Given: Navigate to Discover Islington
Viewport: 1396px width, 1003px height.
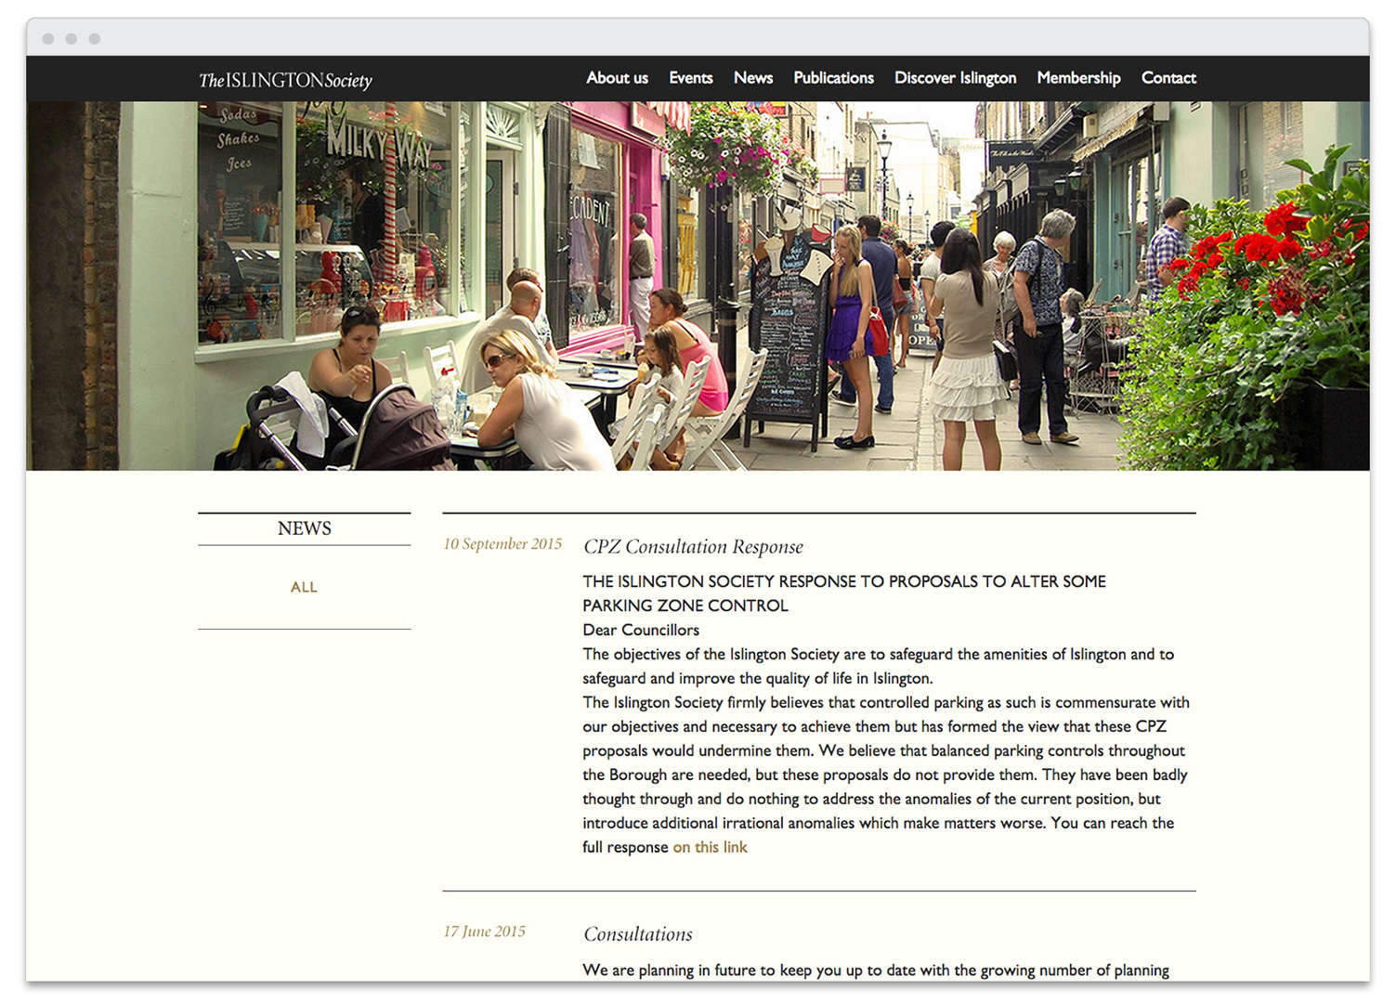Looking at the screenshot, I should pos(955,78).
